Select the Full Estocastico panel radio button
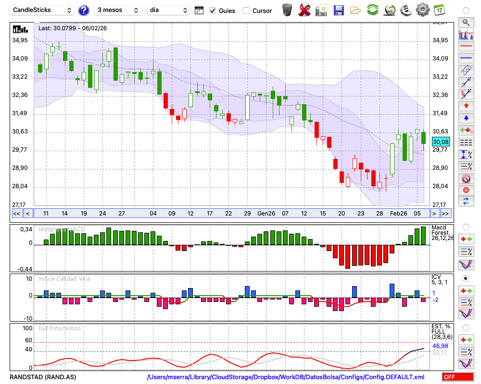The height and width of the screenshot is (384, 481). coord(466,328)
